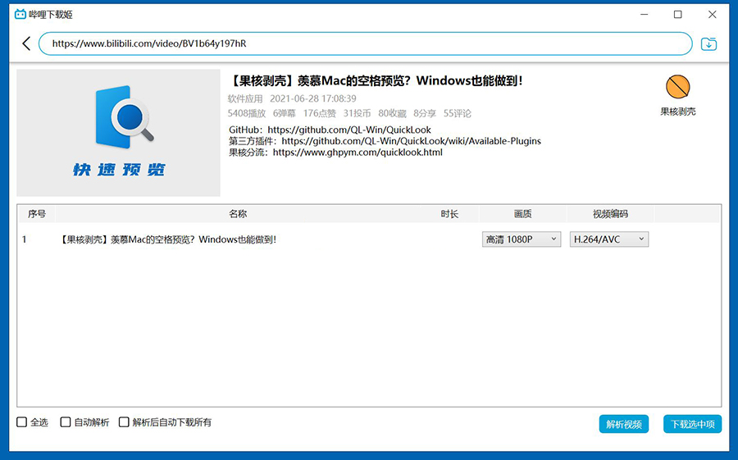Sort by the 名称 column header
Screen dimensions: 738x460
(x=238, y=214)
